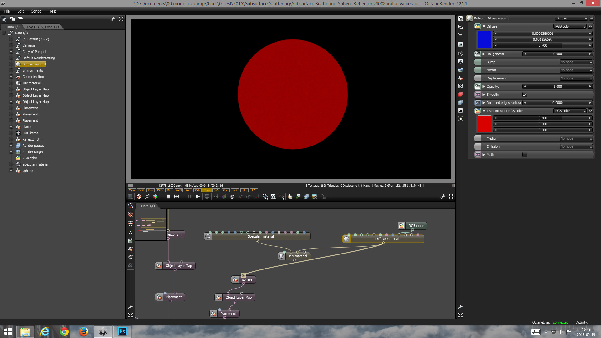
Task: Open Photoshop from the Windows taskbar
Action: click(x=122, y=331)
